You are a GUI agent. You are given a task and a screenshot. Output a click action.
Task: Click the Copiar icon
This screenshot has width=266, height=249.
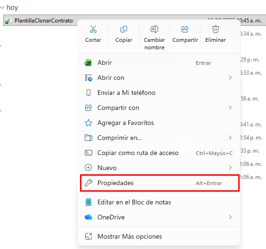coord(124,29)
